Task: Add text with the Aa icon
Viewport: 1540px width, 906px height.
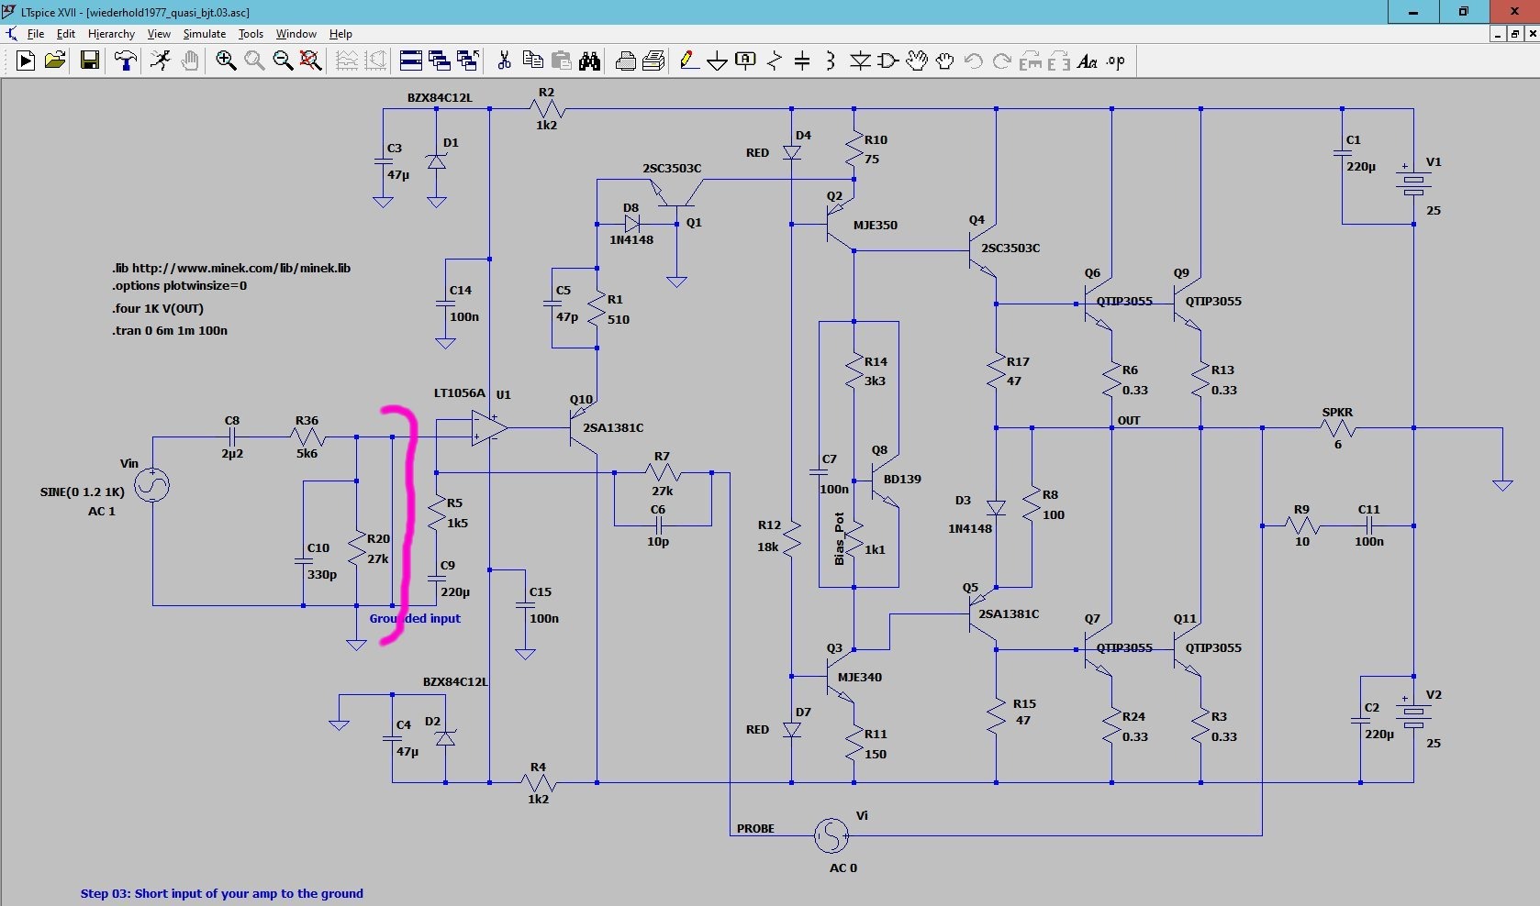Action: click(x=1088, y=61)
